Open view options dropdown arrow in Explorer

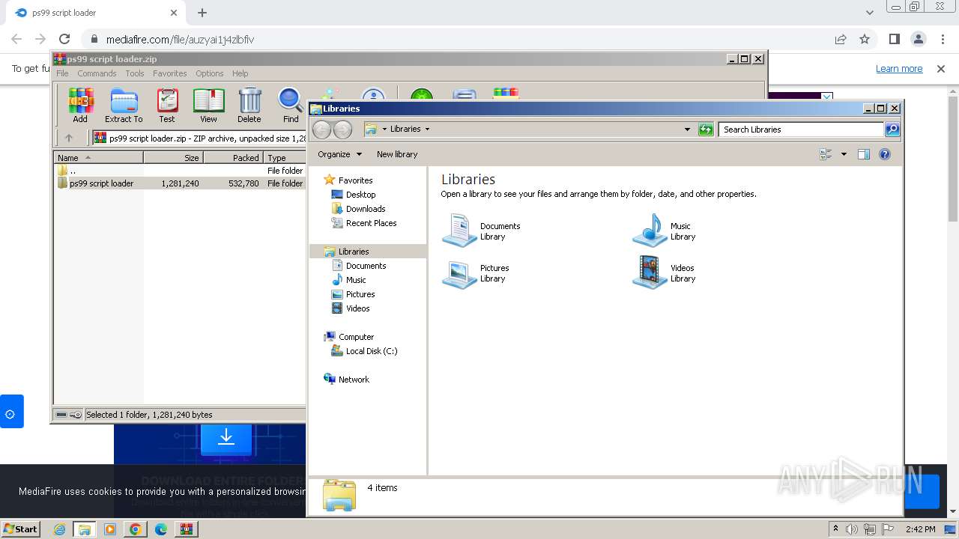coord(844,154)
